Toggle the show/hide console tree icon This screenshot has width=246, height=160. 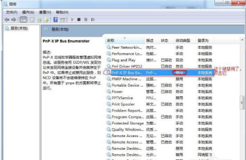pyautogui.click(x=23, y=20)
